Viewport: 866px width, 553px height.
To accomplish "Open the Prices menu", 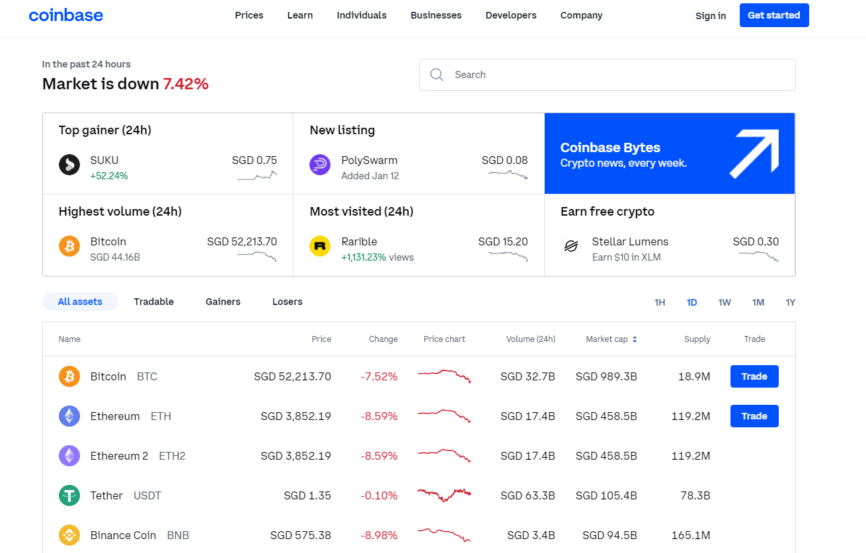I will coord(249,15).
